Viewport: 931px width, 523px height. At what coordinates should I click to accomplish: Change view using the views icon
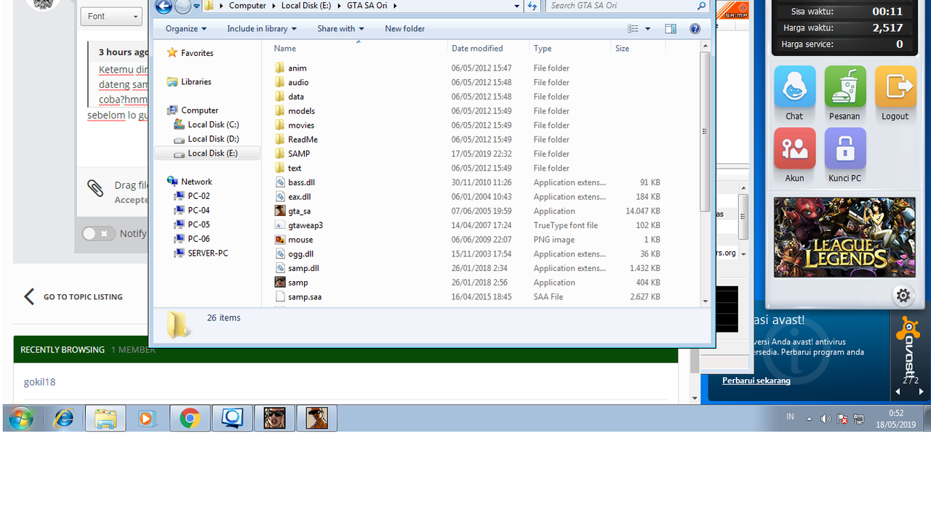(633, 28)
